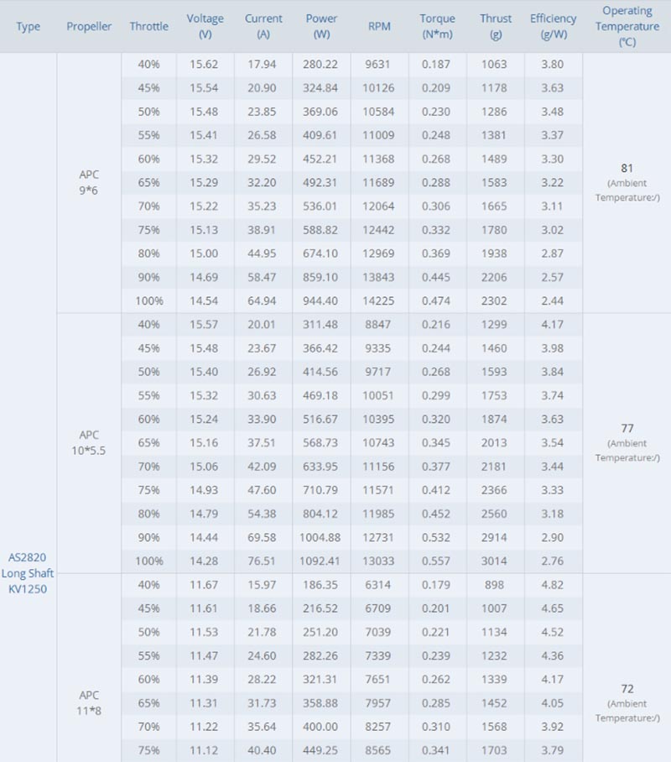Select the APC 11*8 propeller cell
This screenshot has height=762, width=671.
click(x=89, y=702)
